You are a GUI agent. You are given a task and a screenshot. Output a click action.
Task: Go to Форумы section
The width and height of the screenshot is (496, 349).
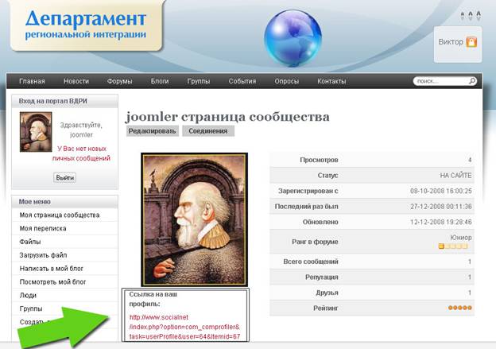tap(119, 81)
